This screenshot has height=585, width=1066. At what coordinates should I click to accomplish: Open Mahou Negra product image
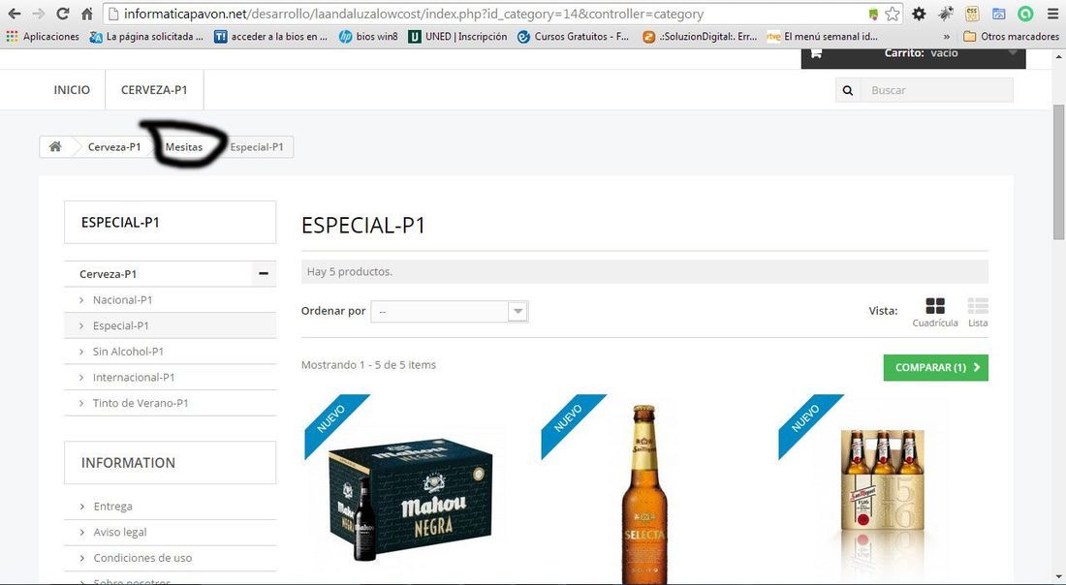click(x=410, y=500)
